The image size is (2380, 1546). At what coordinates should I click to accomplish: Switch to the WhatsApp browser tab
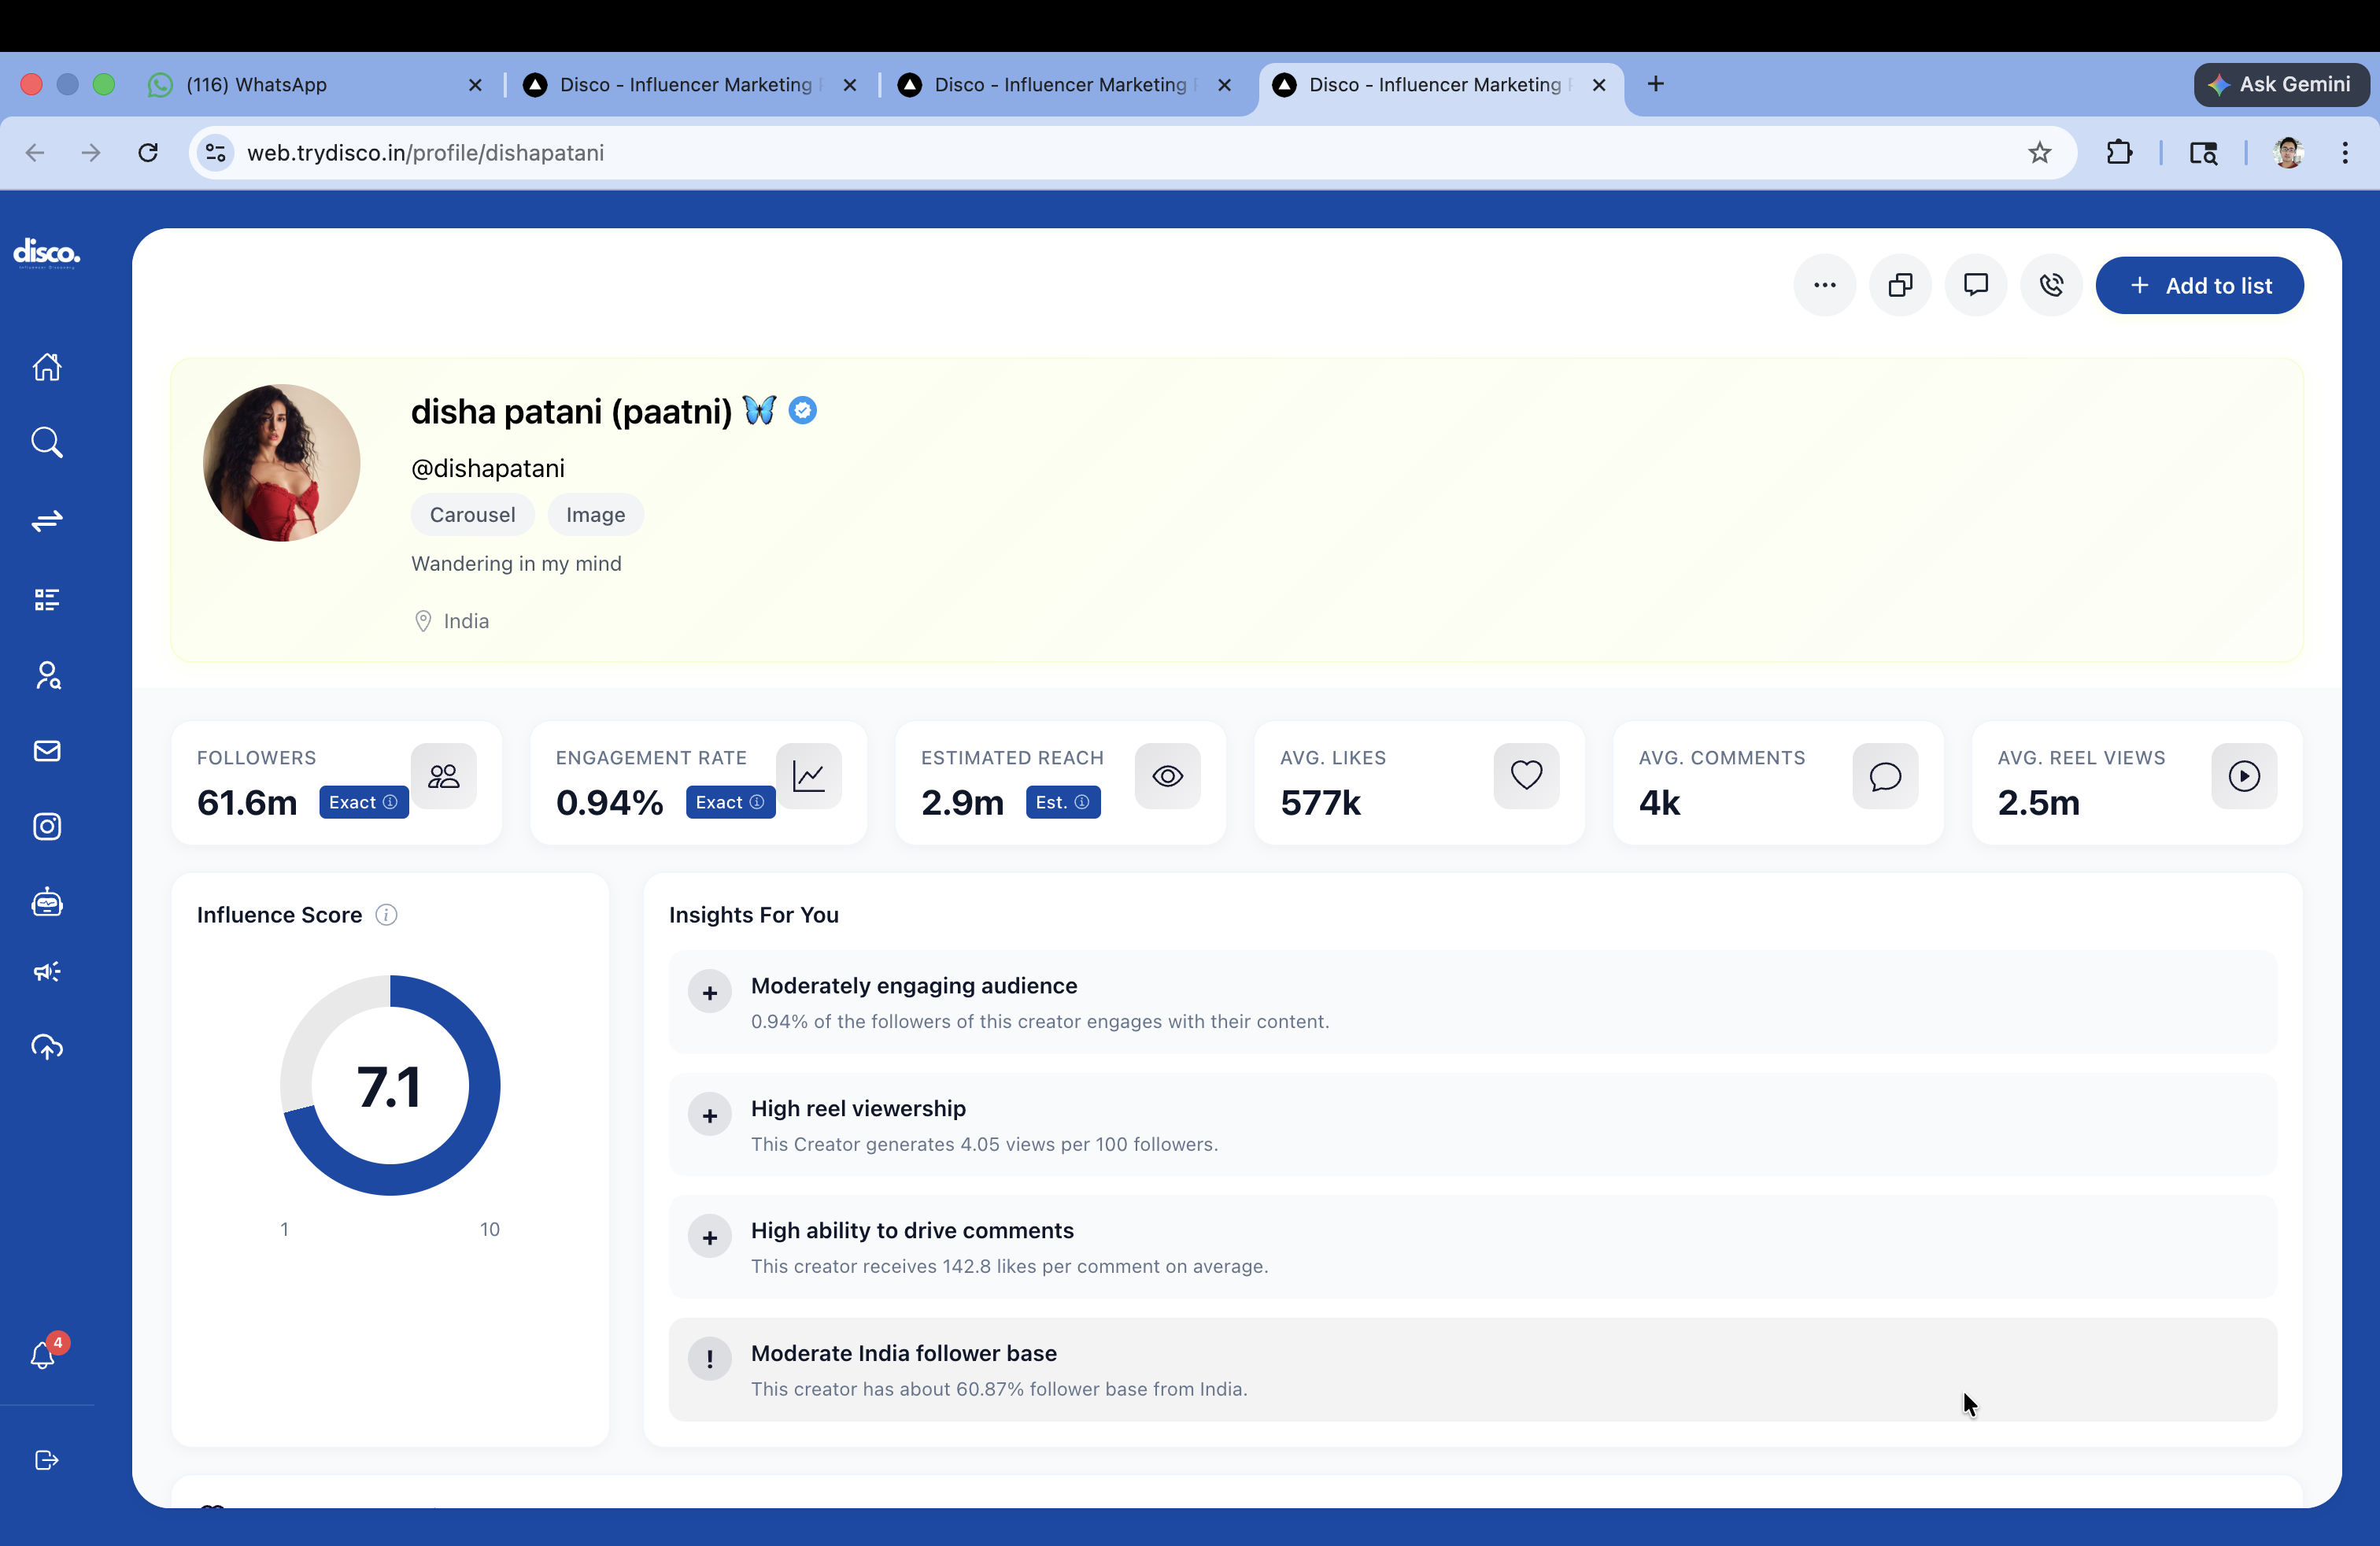tap(256, 85)
